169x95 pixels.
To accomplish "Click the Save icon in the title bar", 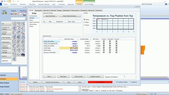I will 2,1.
